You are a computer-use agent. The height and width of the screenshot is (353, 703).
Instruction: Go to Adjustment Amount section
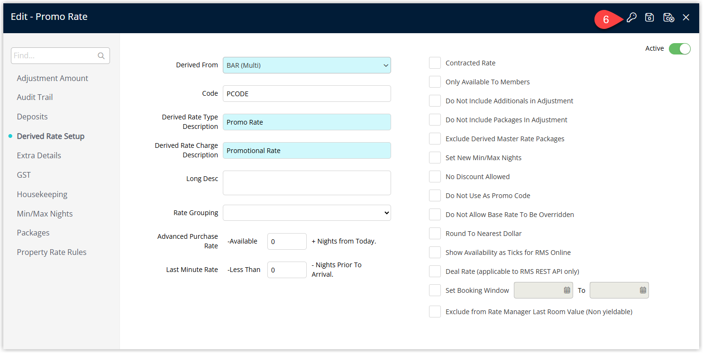click(x=53, y=78)
